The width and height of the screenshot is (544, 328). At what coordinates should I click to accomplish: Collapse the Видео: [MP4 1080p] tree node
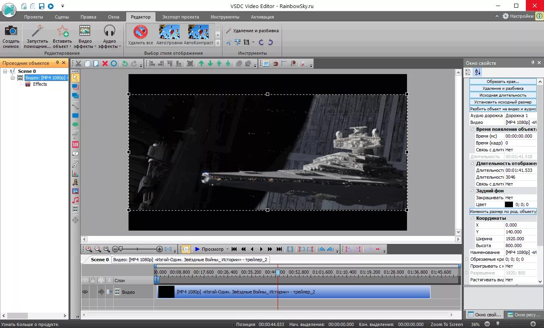tap(12, 78)
